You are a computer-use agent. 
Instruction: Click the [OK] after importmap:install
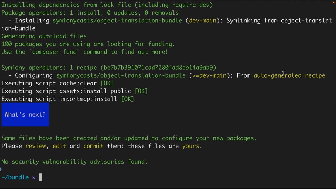pyautogui.click(x=127, y=99)
